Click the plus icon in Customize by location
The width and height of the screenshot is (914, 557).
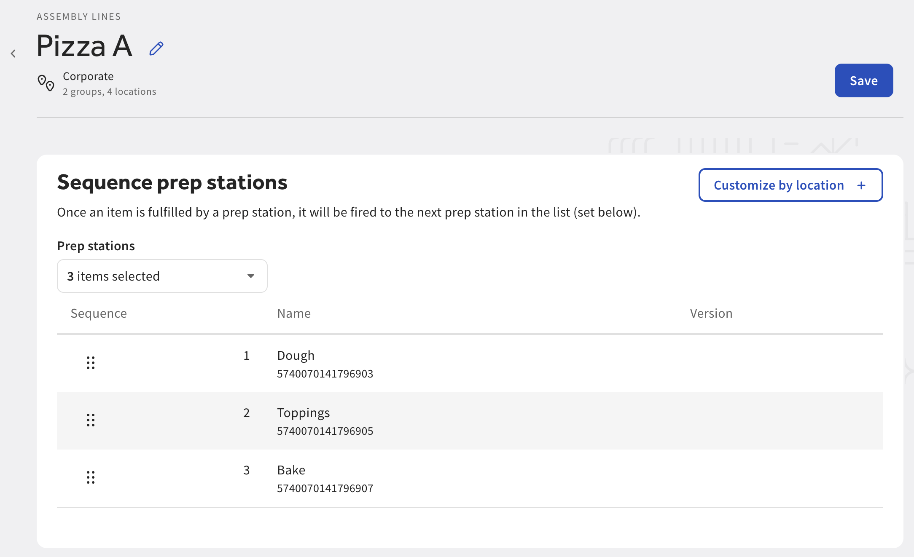point(861,185)
